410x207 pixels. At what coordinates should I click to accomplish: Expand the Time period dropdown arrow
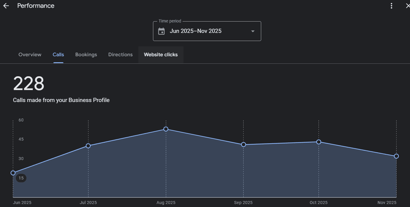pyautogui.click(x=253, y=31)
